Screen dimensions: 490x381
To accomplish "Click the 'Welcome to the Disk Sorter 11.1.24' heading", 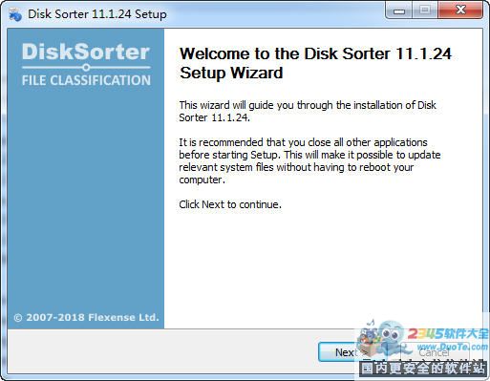I will [x=315, y=63].
